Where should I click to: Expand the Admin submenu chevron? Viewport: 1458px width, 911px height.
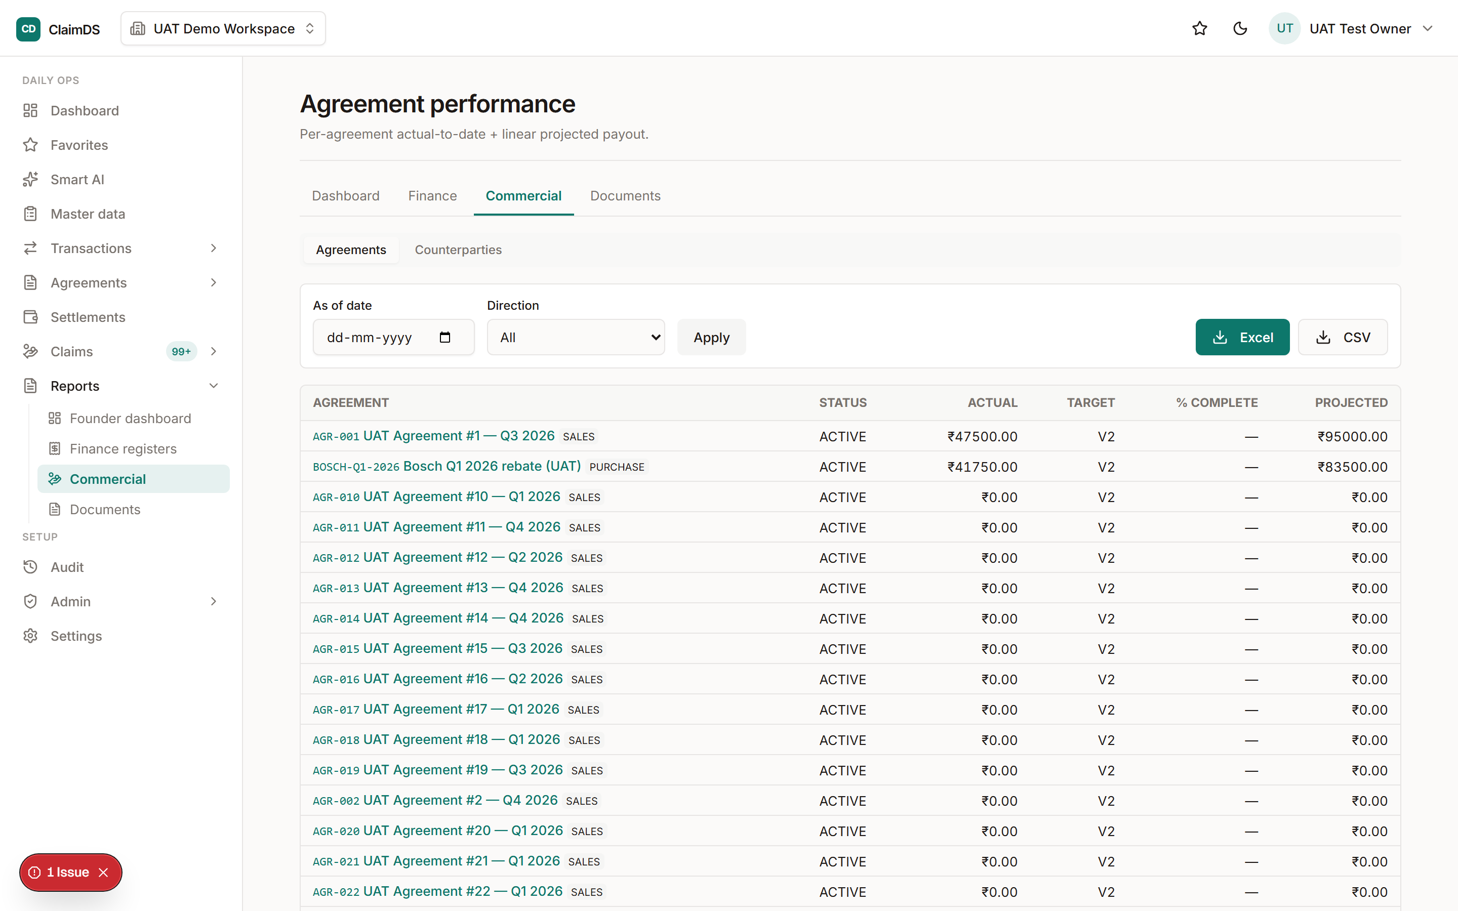[213, 601]
